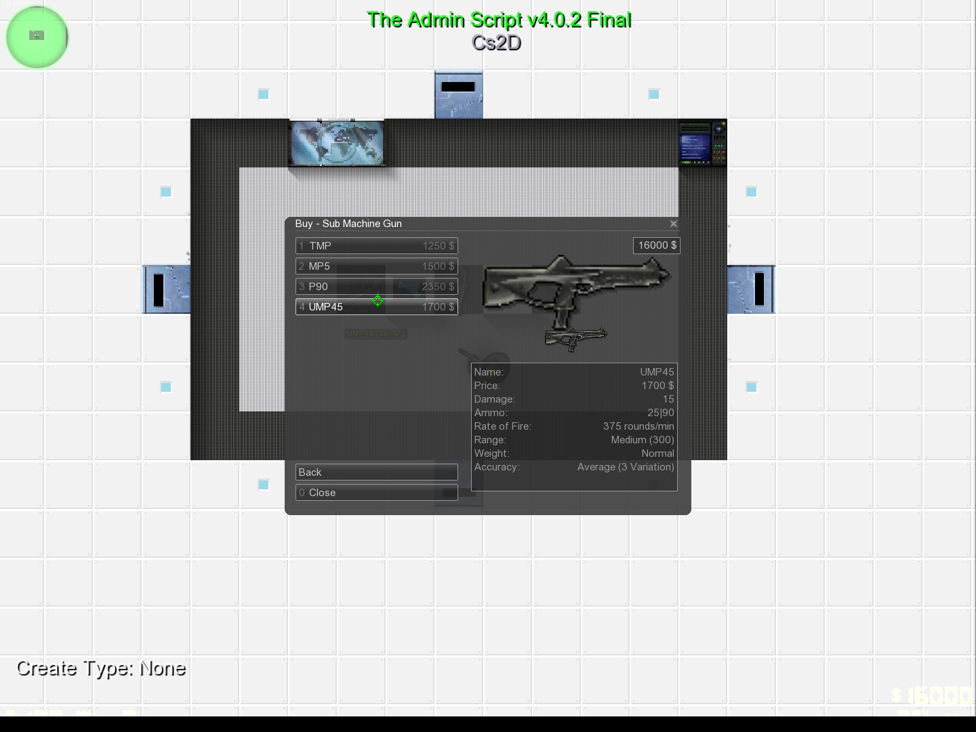Image resolution: width=976 pixels, height=732 pixels.
Task: Select the world map screen on the wall
Action: click(x=337, y=143)
